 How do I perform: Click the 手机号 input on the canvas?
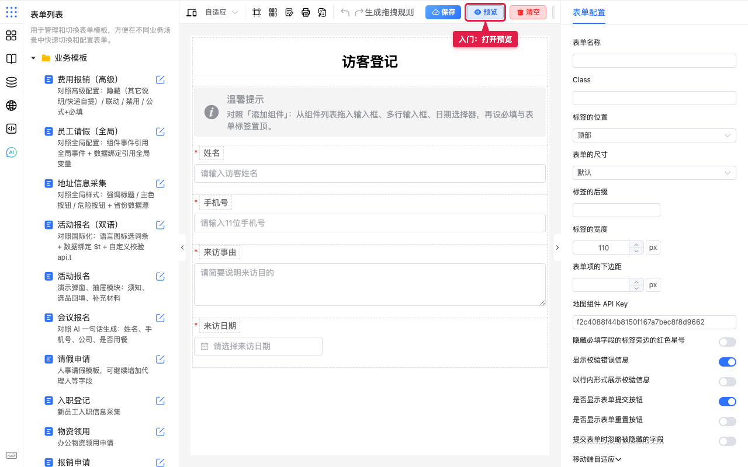click(x=369, y=223)
